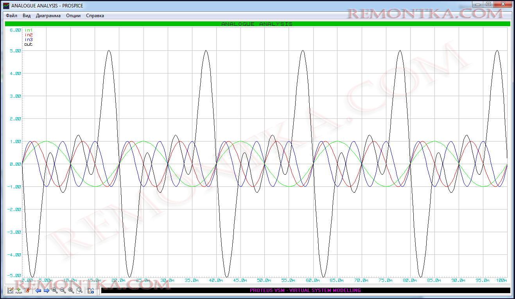Zoom to fit the whole graph
Viewport: 515px width, 299px height.
(71, 290)
